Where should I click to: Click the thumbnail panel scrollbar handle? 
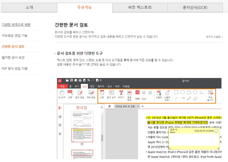pos(102,138)
